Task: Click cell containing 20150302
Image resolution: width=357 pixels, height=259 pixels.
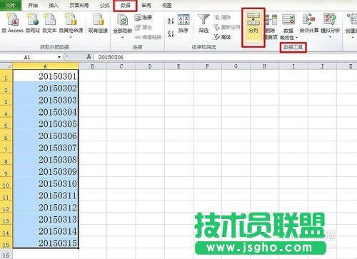Action: point(46,88)
